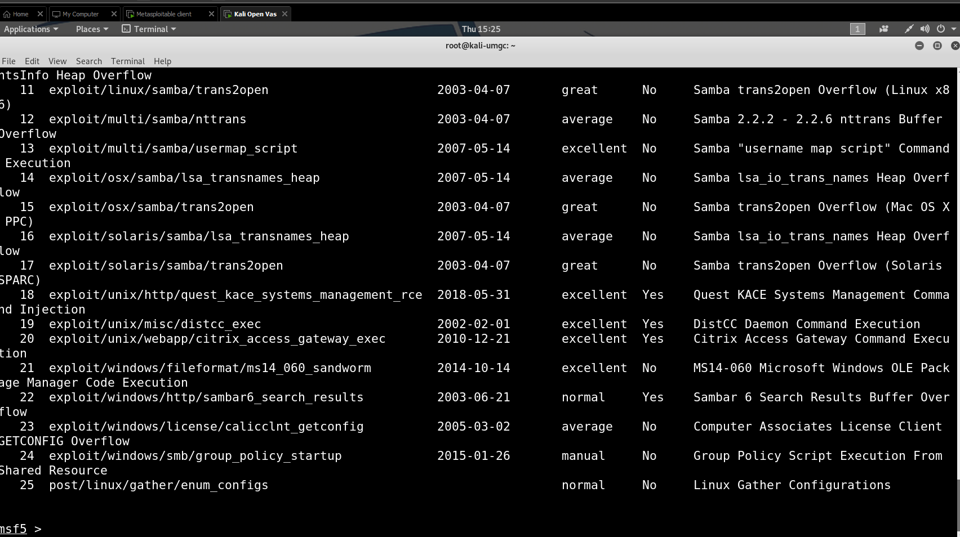Select workspace 1 indicator
Viewport: 960px width, 537px height.
click(857, 29)
